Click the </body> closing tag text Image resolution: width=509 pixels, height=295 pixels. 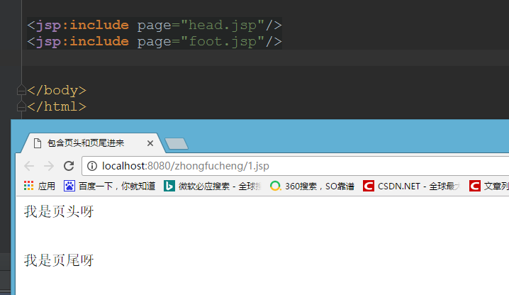tap(57, 90)
